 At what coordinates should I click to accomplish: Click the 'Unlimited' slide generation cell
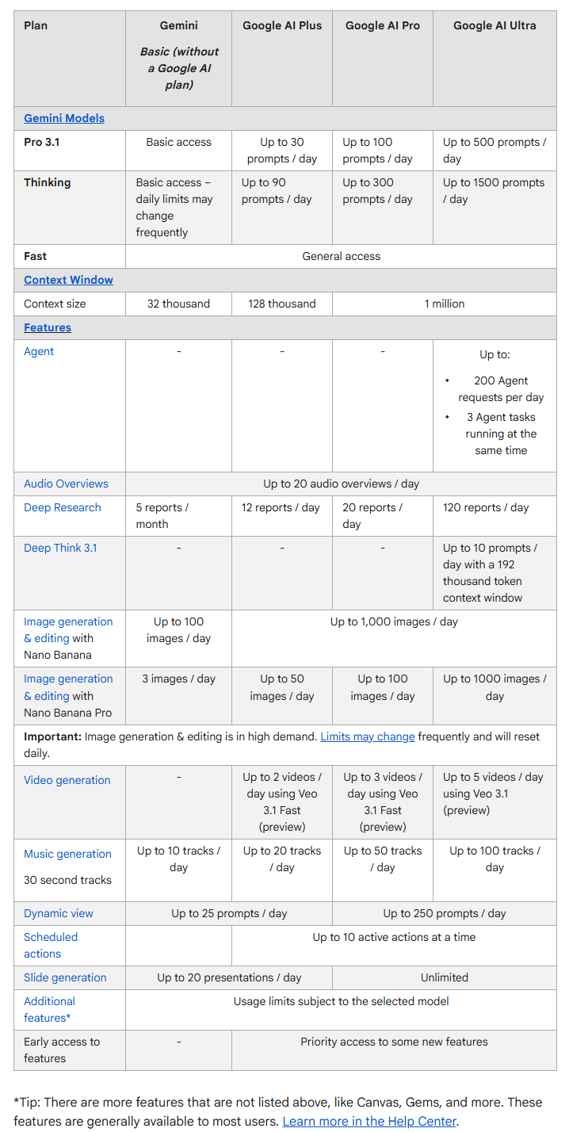tap(445, 977)
